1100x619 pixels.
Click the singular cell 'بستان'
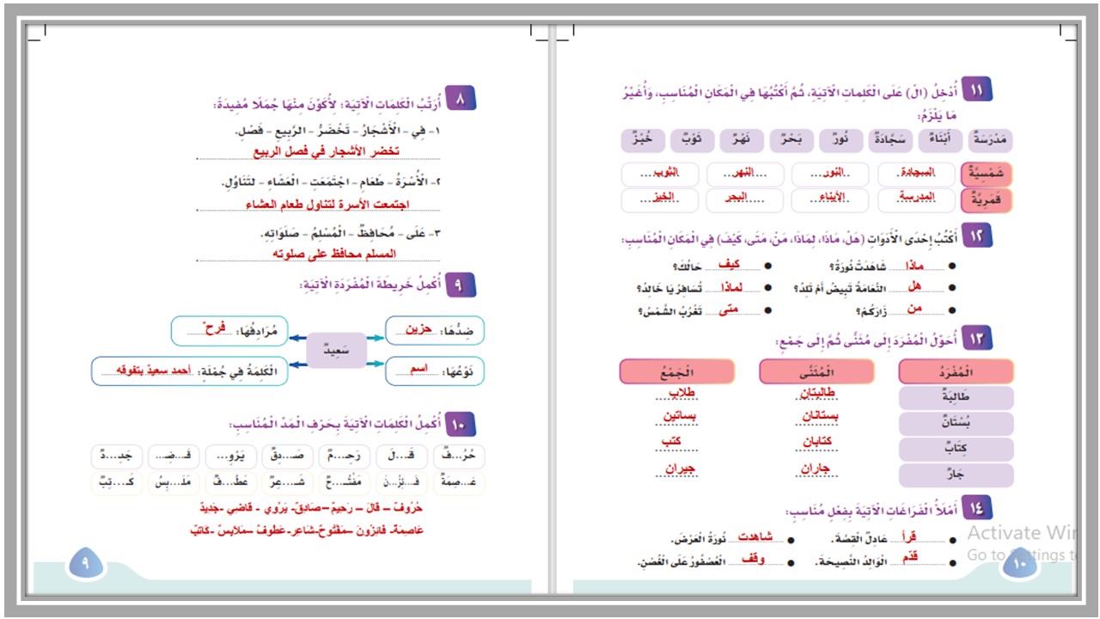click(x=956, y=424)
